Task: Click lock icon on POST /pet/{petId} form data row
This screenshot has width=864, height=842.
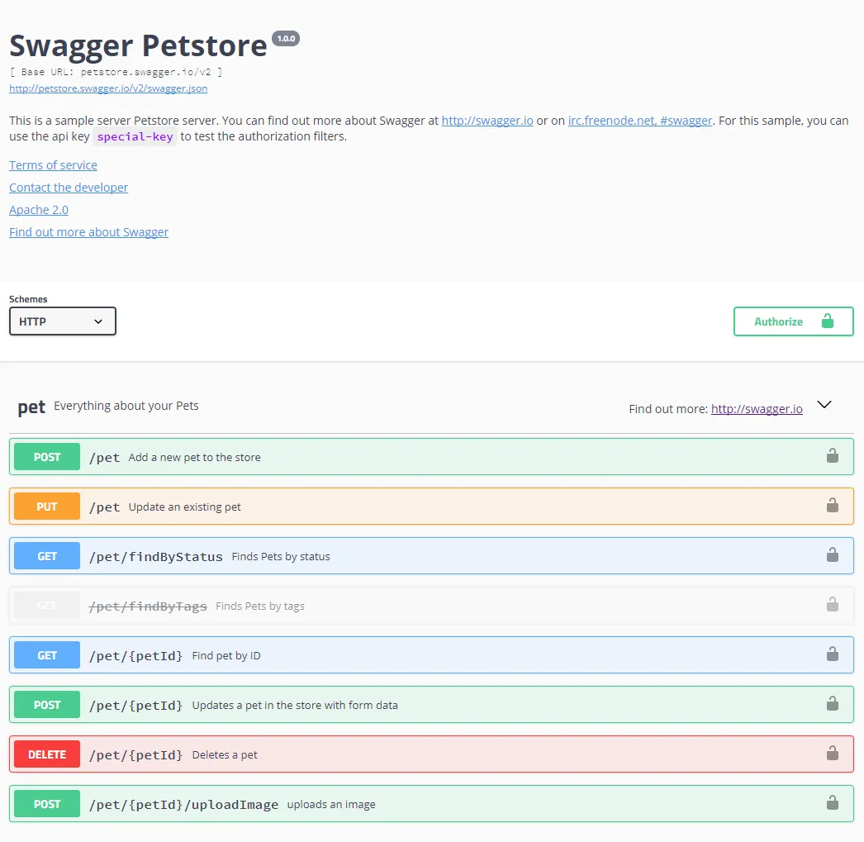Action: pyautogui.click(x=833, y=704)
